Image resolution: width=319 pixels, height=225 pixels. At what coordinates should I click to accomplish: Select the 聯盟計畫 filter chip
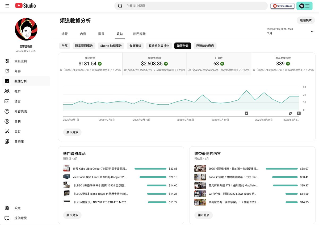pos(183,46)
